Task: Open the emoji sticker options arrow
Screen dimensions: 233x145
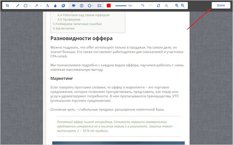Action: click(x=93, y=6)
